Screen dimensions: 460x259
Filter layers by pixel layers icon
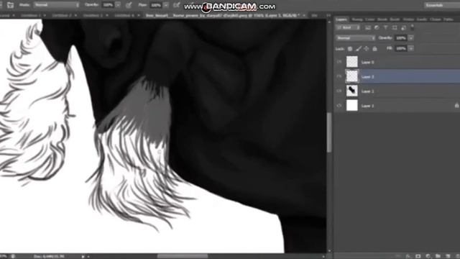pos(367,27)
